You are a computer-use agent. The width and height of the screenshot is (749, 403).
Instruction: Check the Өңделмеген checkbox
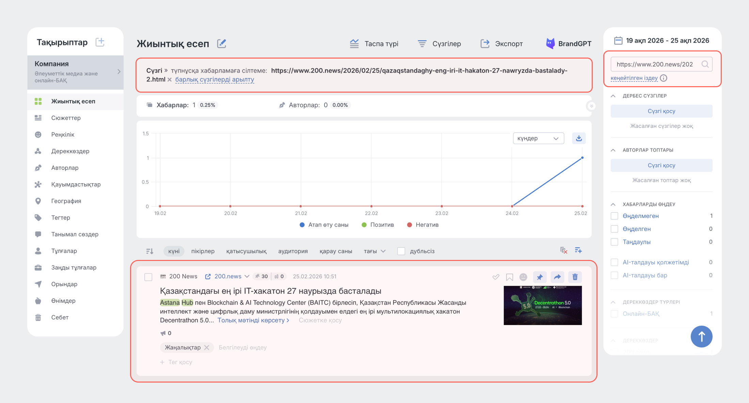tap(615, 216)
